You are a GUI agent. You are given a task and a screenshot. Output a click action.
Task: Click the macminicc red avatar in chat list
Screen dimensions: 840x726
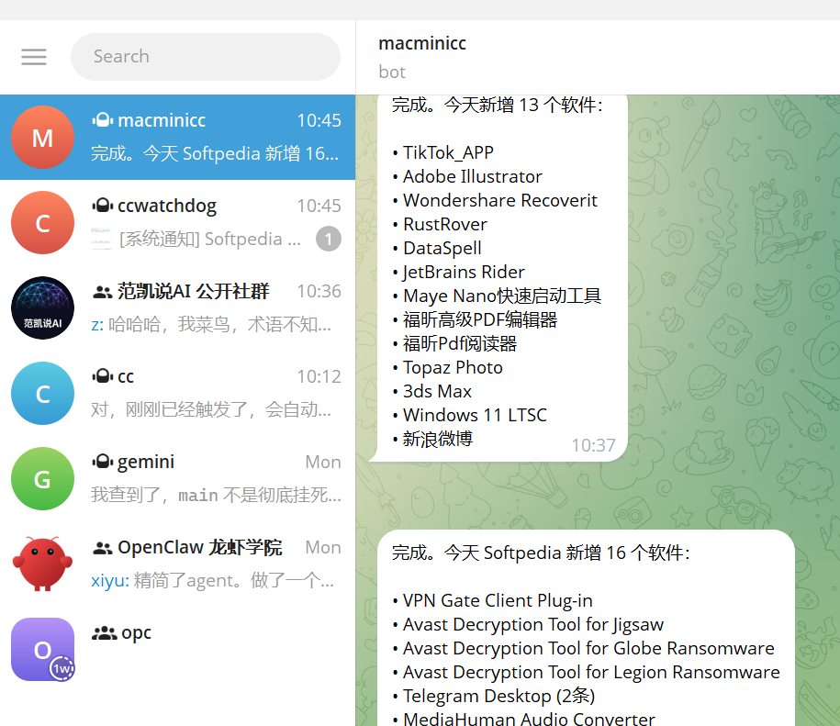(x=42, y=137)
